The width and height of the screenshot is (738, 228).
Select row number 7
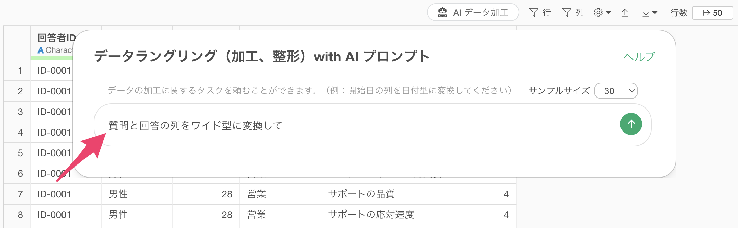click(20, 194)
